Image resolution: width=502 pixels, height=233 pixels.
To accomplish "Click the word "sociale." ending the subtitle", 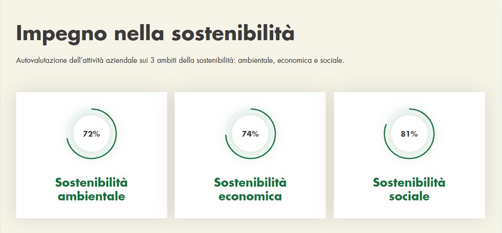I will (332, 61).
